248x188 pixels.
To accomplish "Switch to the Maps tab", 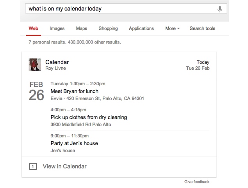I will pyautogui.click(x=82, y=28).
